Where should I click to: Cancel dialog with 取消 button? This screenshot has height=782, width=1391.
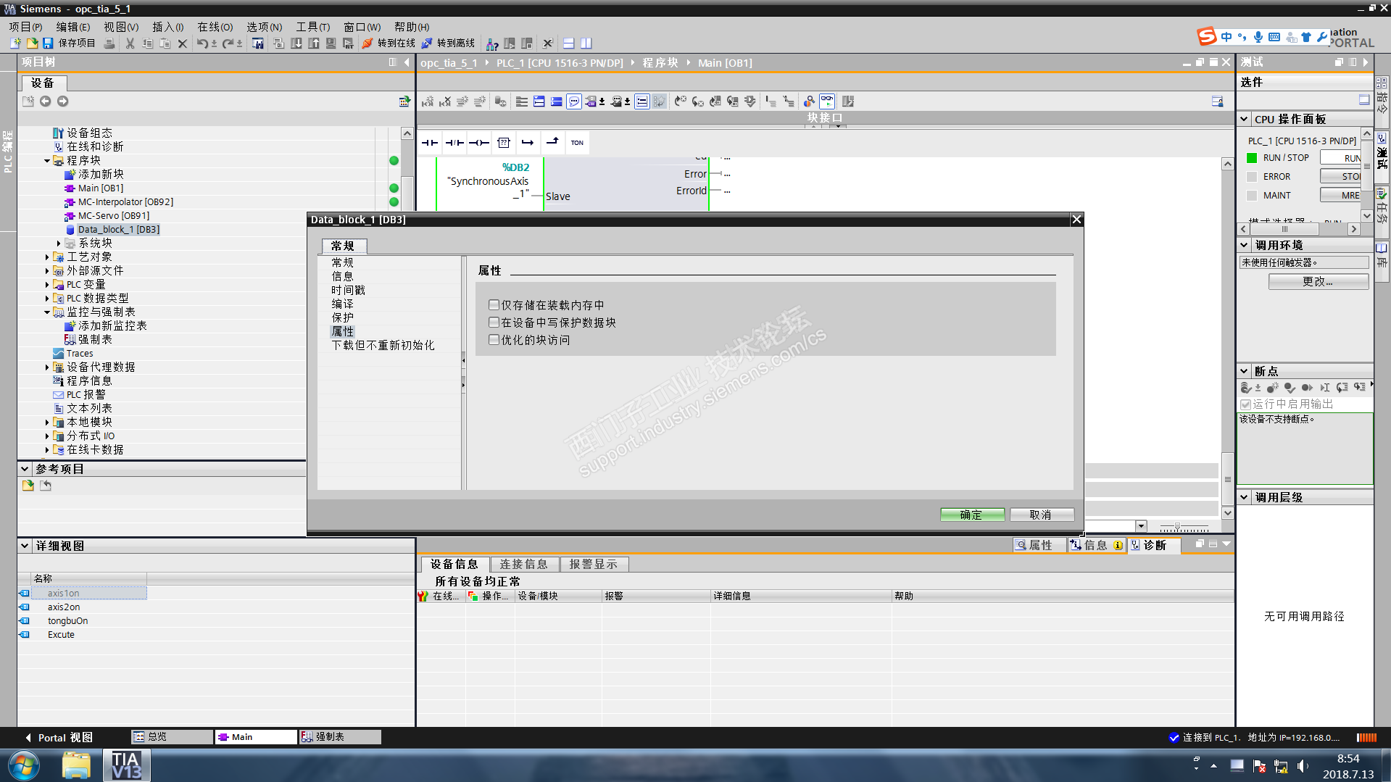(x=1041, y=515)
